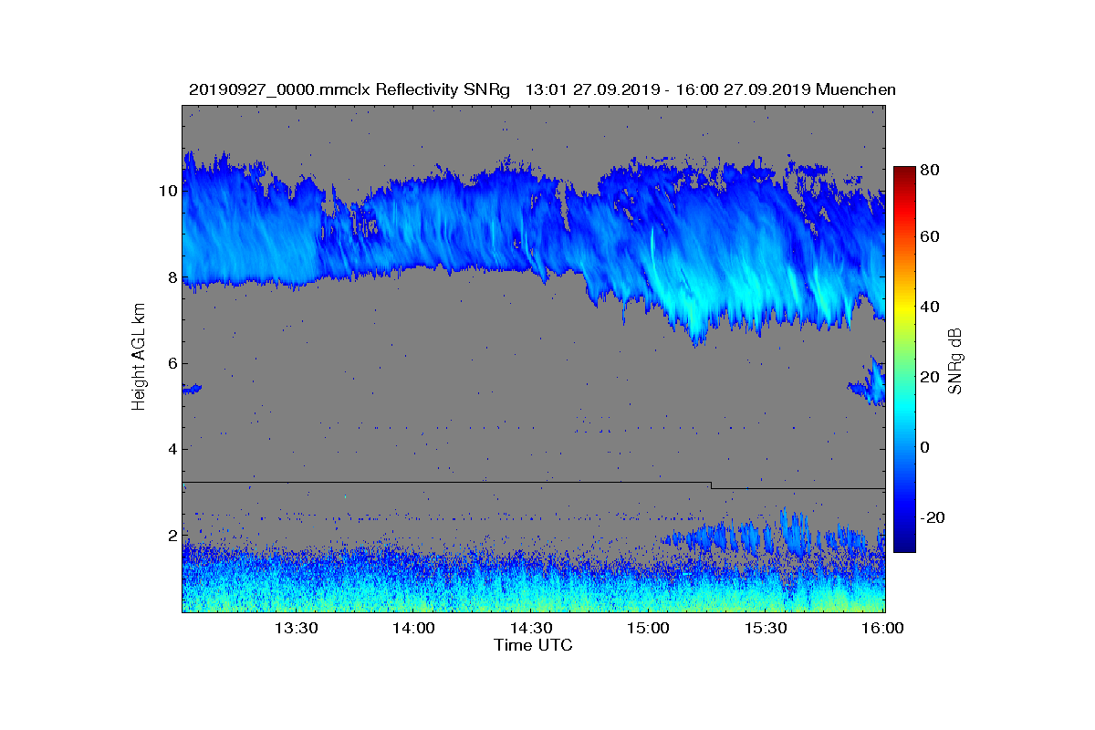This screenshot has width=1095, height=730.
Task: Click the Time UTC axis title
Action: pyautogui.click(x=534, y=645)
